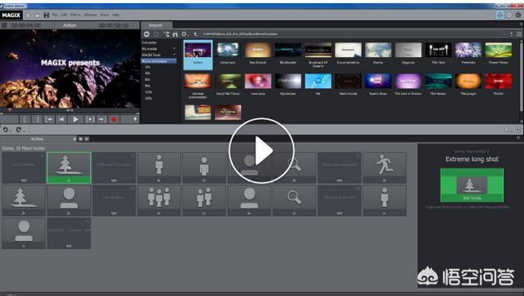Viewport: 524px width, 296px height.
Task: Switch to the Import tab
Action: (156, 25)
